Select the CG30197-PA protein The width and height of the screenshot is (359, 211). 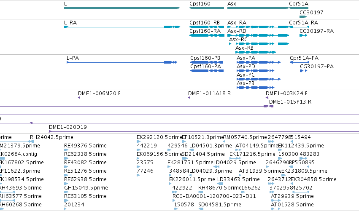pyautogui.click(x=303, y=71)
